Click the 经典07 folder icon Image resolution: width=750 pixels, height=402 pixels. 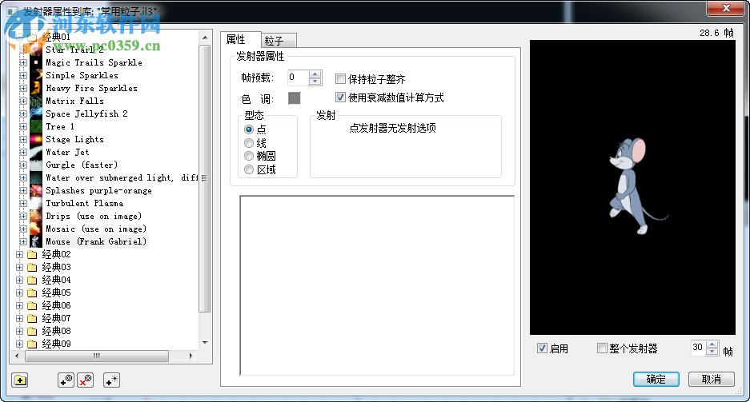(x=32, y=318)
